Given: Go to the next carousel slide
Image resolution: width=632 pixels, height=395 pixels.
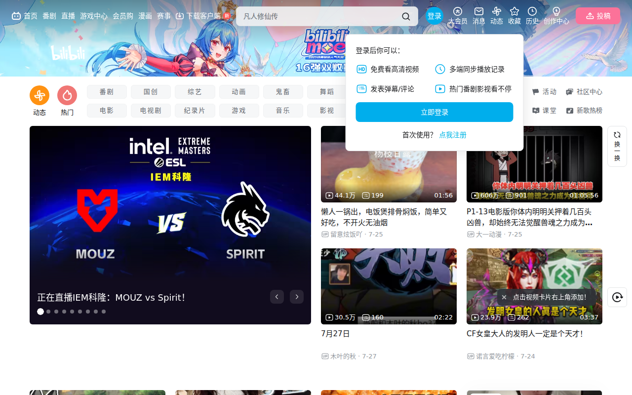Looking at the screenshot, I should point(297,297).
